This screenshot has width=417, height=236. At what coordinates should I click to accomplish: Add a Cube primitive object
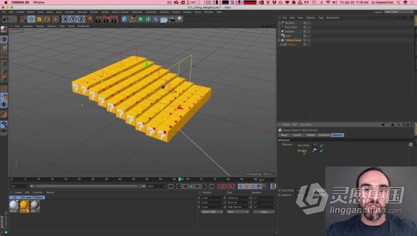(125, 19)
